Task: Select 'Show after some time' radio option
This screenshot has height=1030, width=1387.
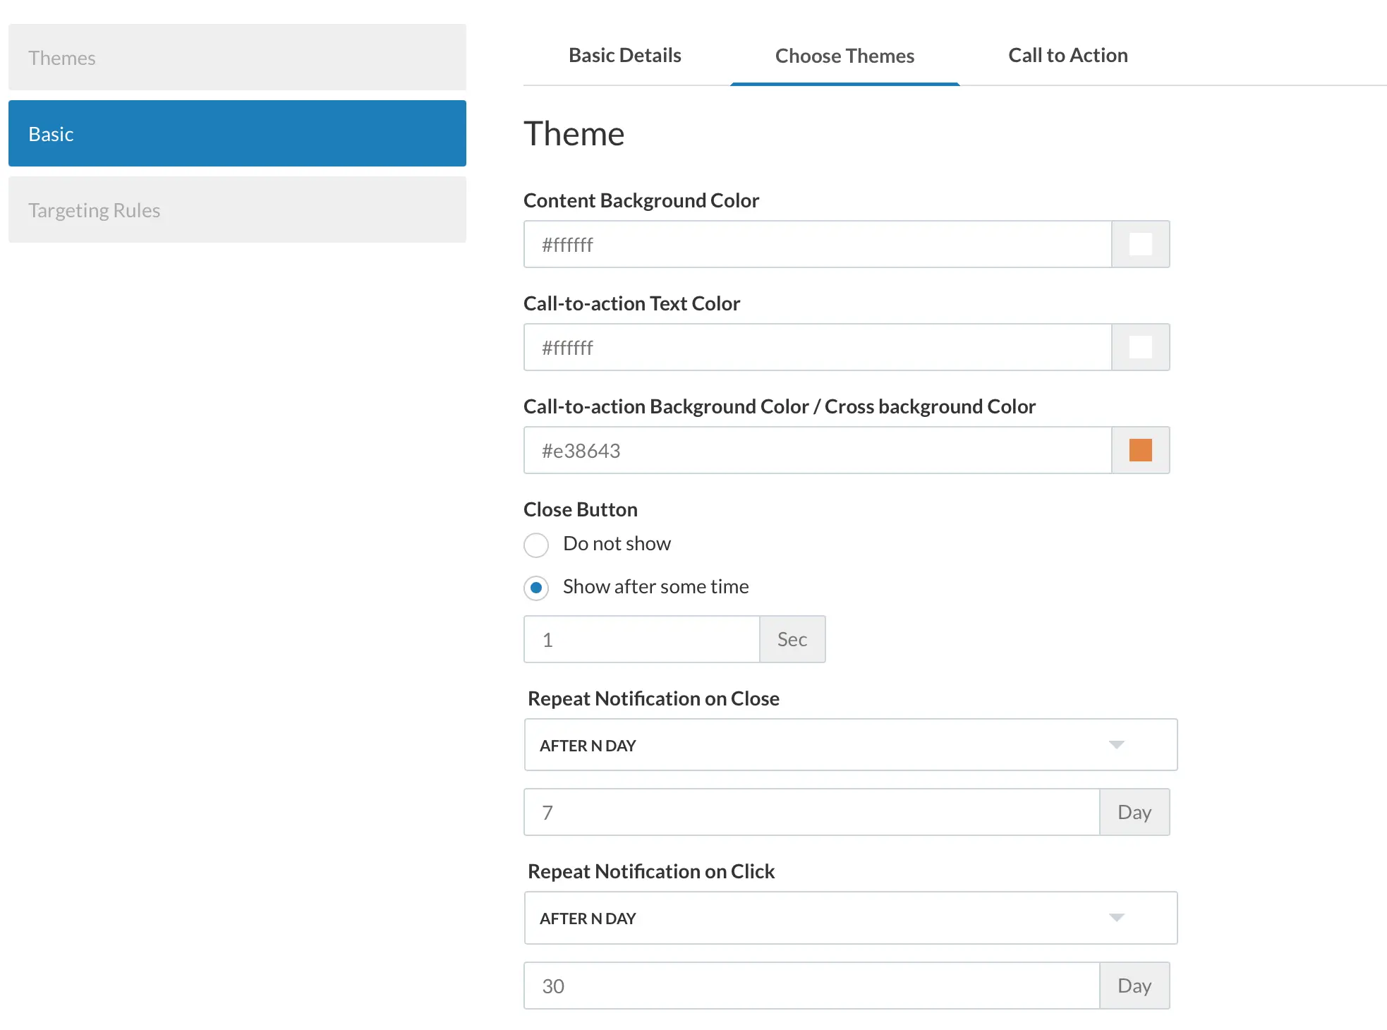Action: [536, 588]
